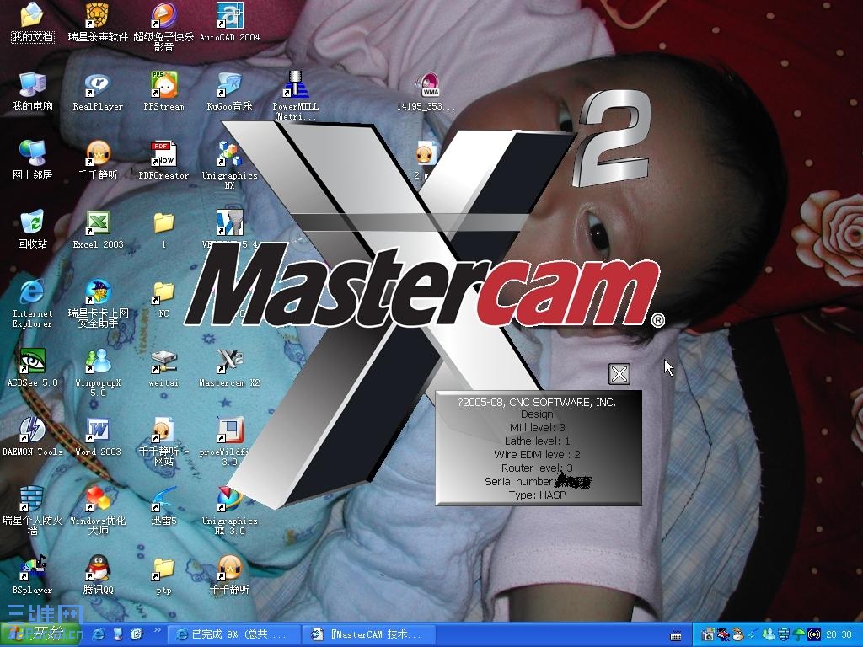Launch PowerMILL desktop shortcut
863x647 pixels.
(x=296, y=95)
